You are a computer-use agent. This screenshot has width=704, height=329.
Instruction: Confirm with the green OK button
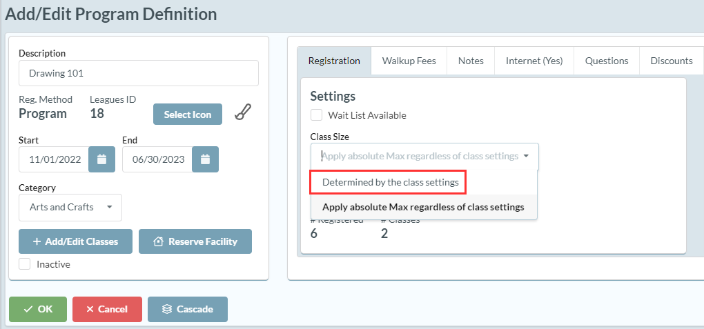(x=38, y=309)
